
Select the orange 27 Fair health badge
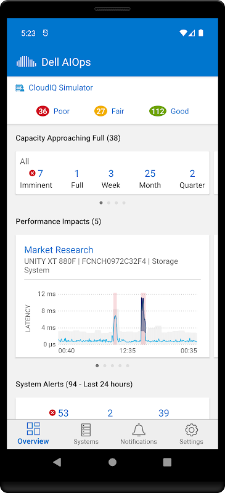[100, 112]
